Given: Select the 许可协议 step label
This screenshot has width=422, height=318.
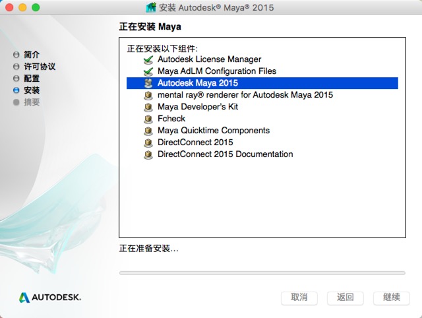Looking at the screenshot, I should tap(40, 67).
